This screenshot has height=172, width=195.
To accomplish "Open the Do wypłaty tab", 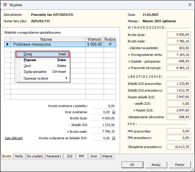I will (35, 156).
